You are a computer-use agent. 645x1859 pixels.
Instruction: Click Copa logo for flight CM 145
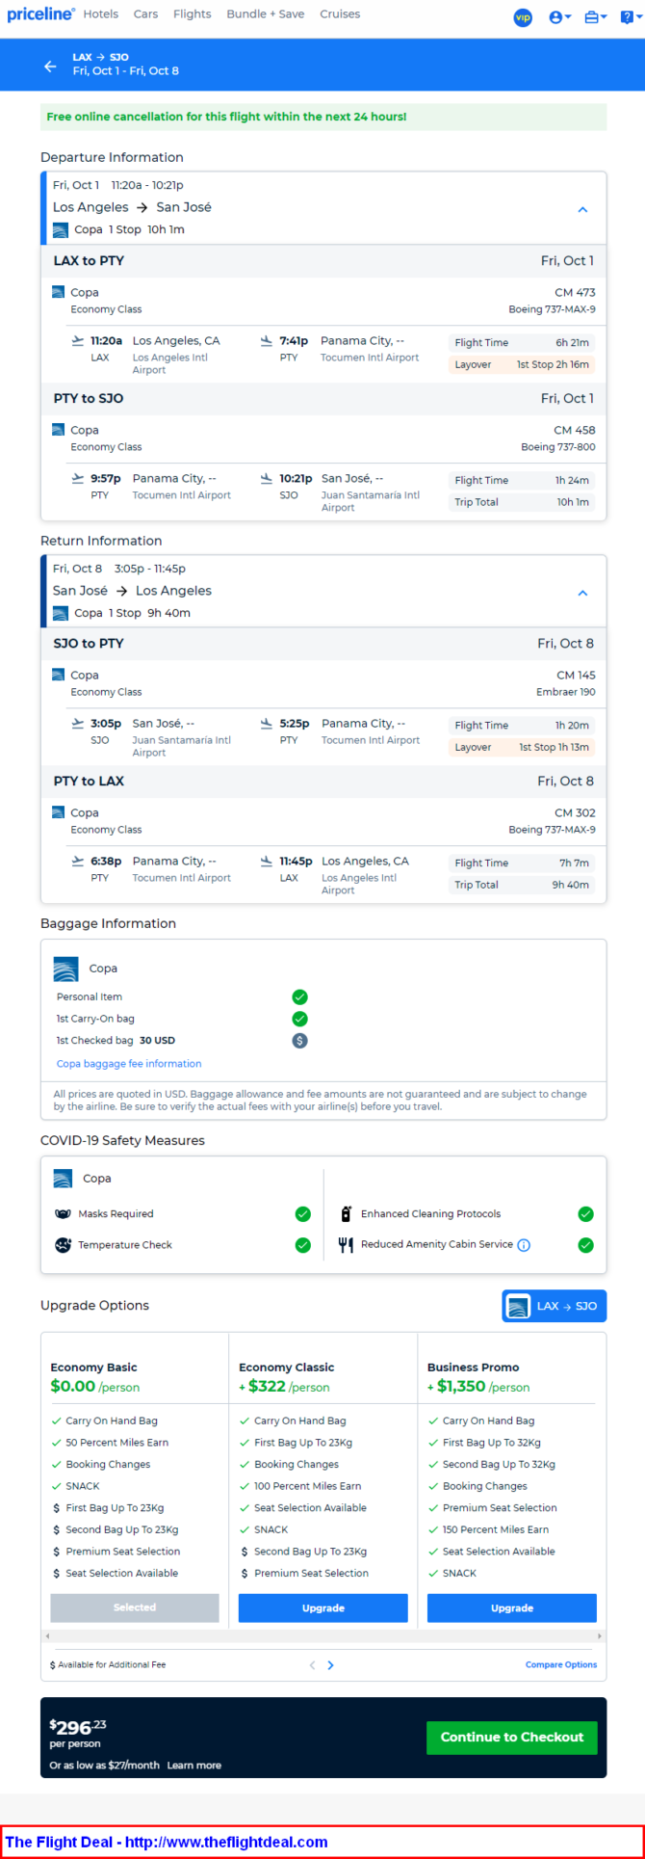[x=59, y=675]
